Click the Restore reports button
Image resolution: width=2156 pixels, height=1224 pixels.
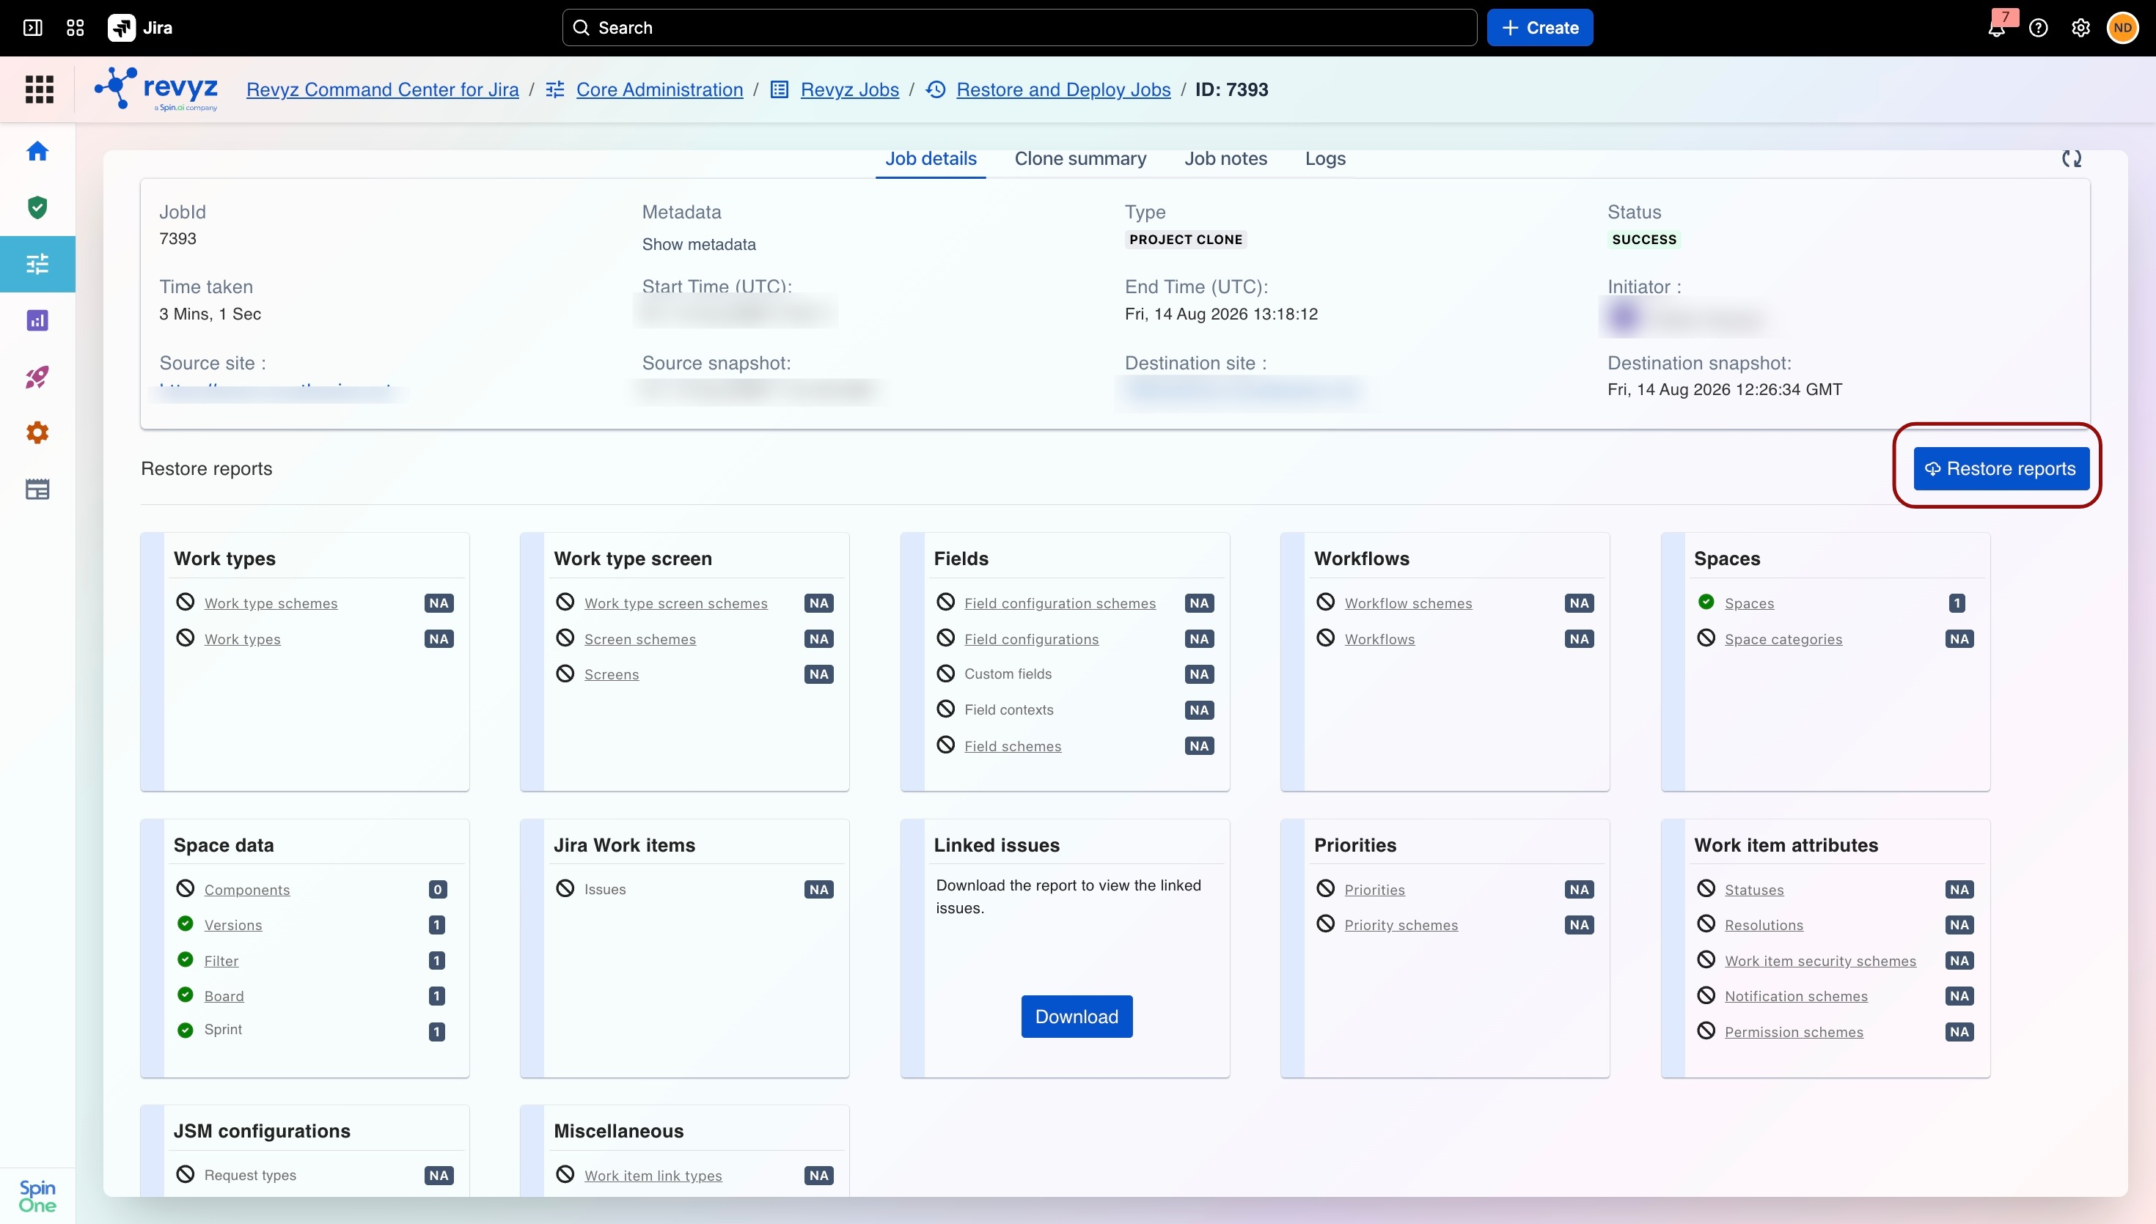click(2001, 469)
